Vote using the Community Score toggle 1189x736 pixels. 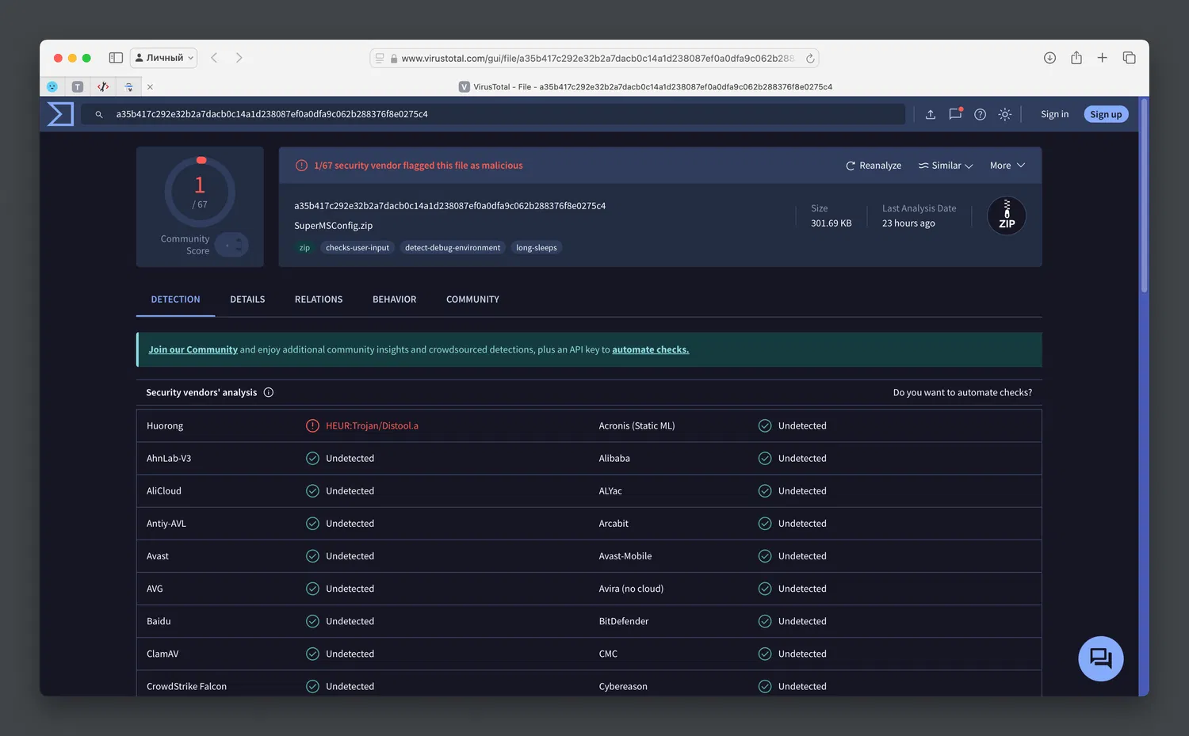pyautogui.click(x=232, y=245)
